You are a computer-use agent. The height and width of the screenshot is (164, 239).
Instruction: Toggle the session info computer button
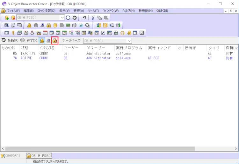(x=48, y=41)
